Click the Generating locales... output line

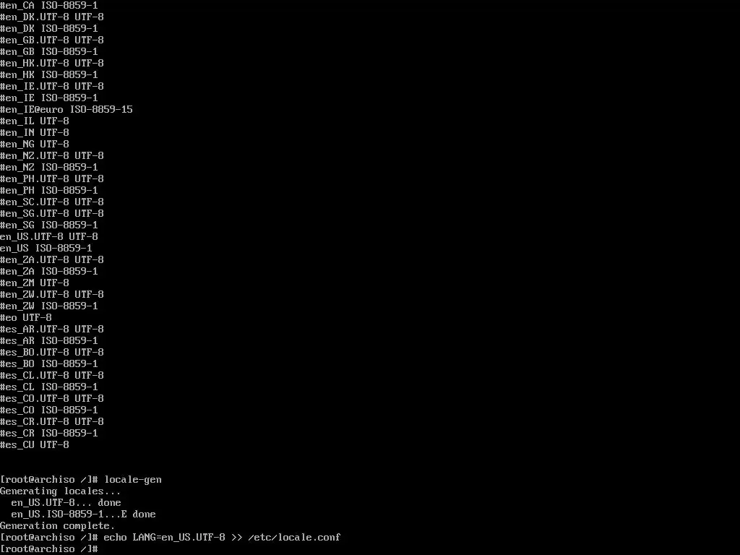61,491
